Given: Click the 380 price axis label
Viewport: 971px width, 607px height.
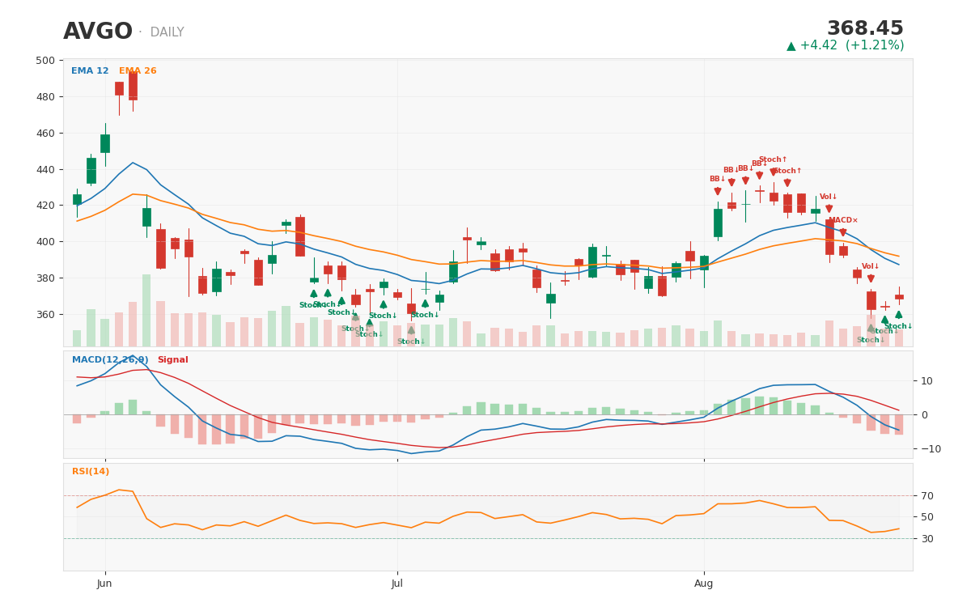Looking at the screenshot, I should pyautogui.click(x=46, y=278).
